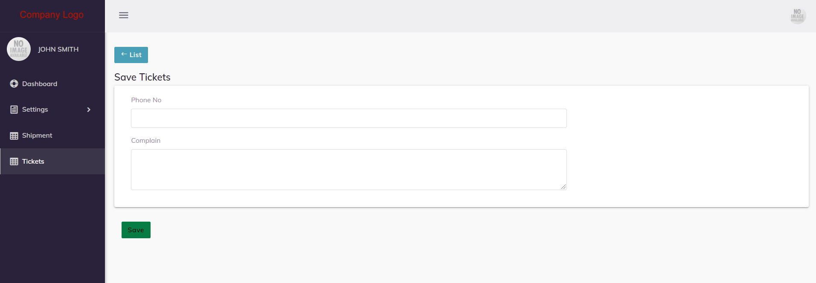Image resolution: width=816 pixels, height=283 pixels.
Task: Click the Complain textarea resize handle
Action: click(563, 187)
